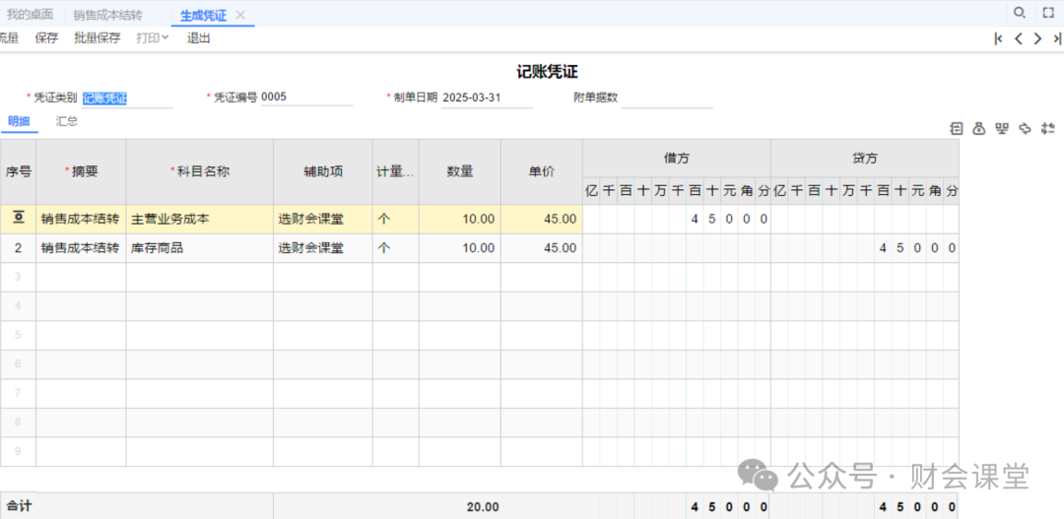Click the loop arrows icon above table
The height and width of the screenshot is (519, 1064).
[x=1026, y=128]
